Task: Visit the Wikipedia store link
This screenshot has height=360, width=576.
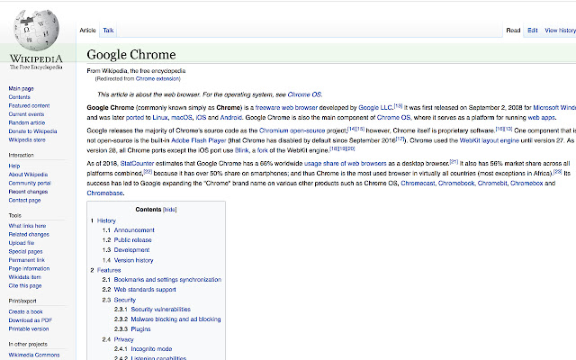Action: [x=27, y=140]
